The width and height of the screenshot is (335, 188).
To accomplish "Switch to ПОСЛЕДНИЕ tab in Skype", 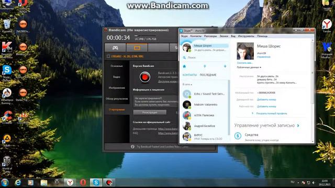I will 208,75.
